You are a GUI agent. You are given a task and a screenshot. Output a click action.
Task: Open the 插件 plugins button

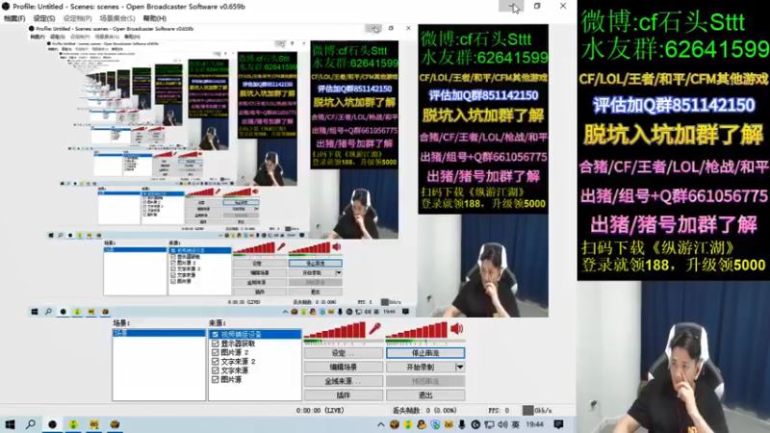point(344,395)
